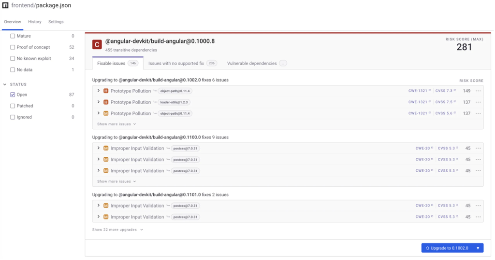
Task: Click the 455 transitive dependencies text
Action: click(131, 50)
